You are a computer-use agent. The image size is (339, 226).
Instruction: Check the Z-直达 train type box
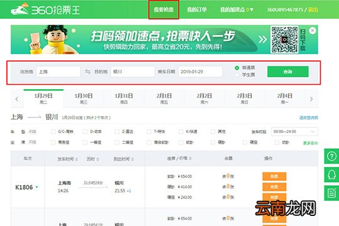coord(117,131)
